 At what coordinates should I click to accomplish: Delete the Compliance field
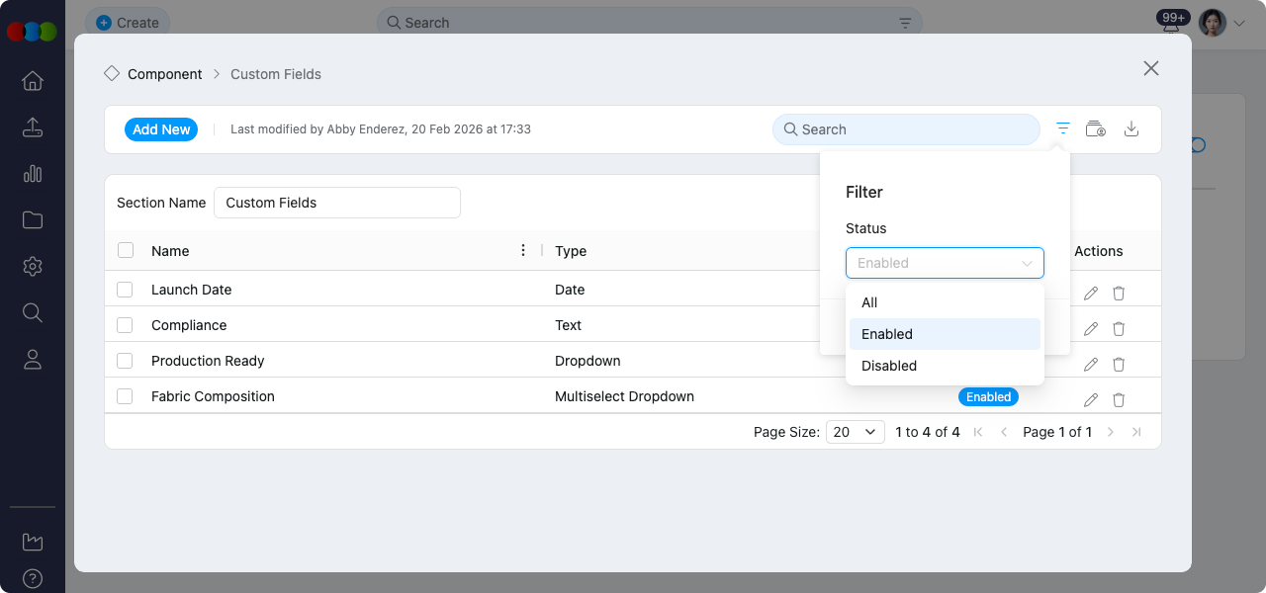coord(1119,329)
